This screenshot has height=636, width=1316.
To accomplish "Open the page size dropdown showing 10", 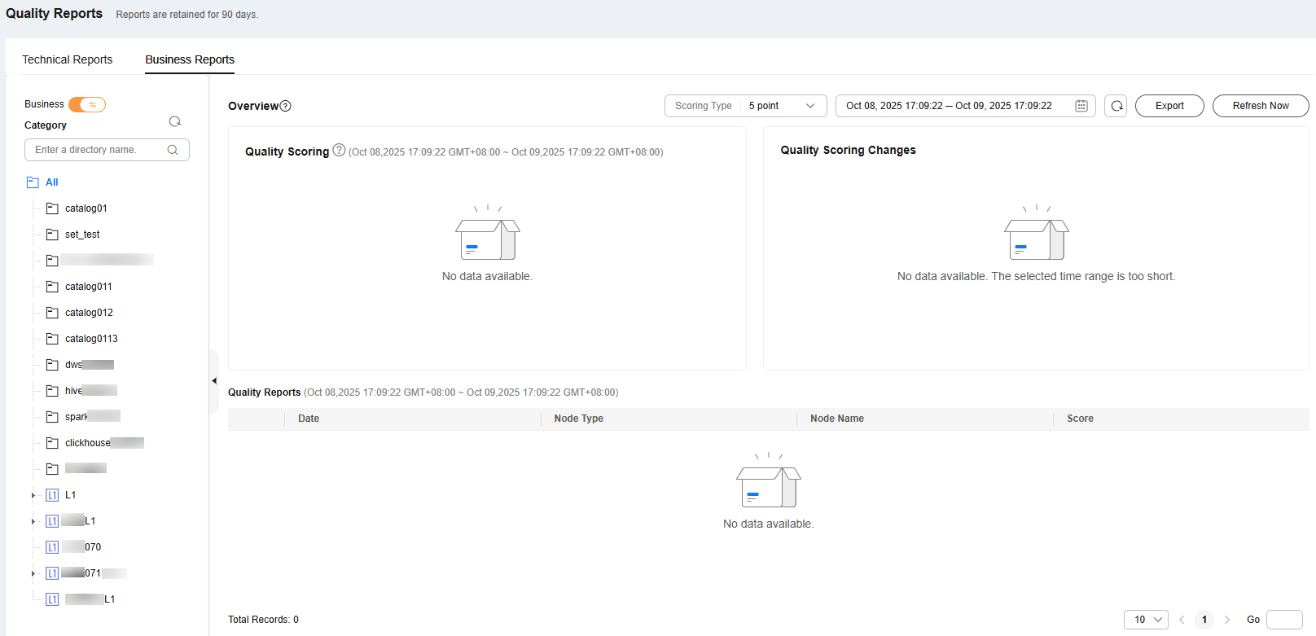I will coord(1146,620).
